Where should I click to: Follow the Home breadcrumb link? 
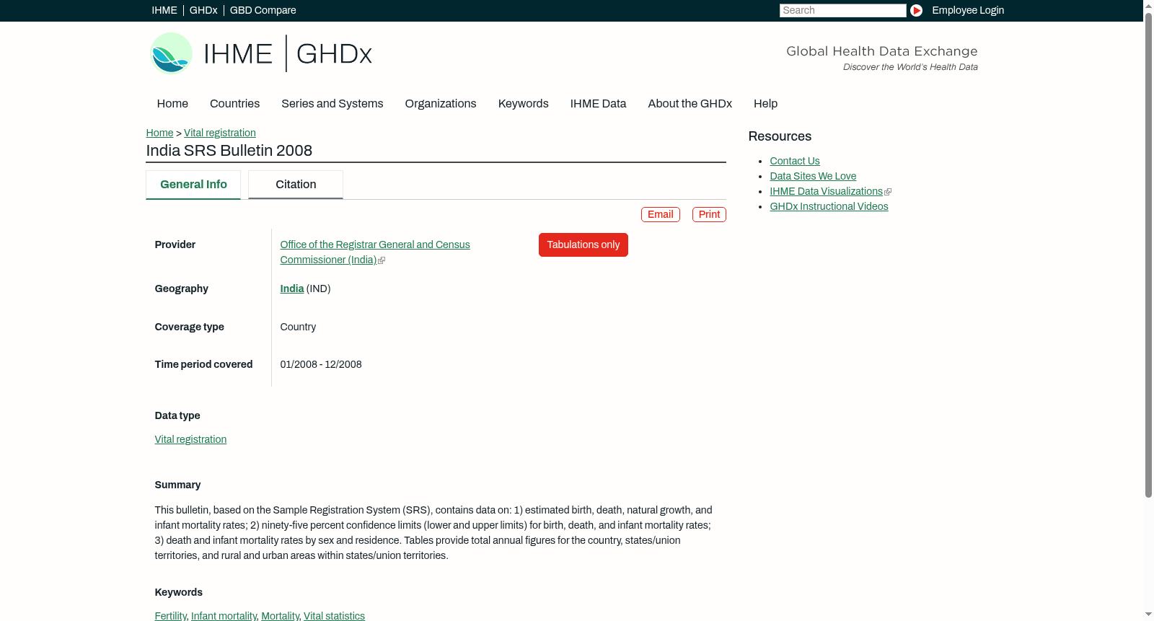tap(159, 133)
